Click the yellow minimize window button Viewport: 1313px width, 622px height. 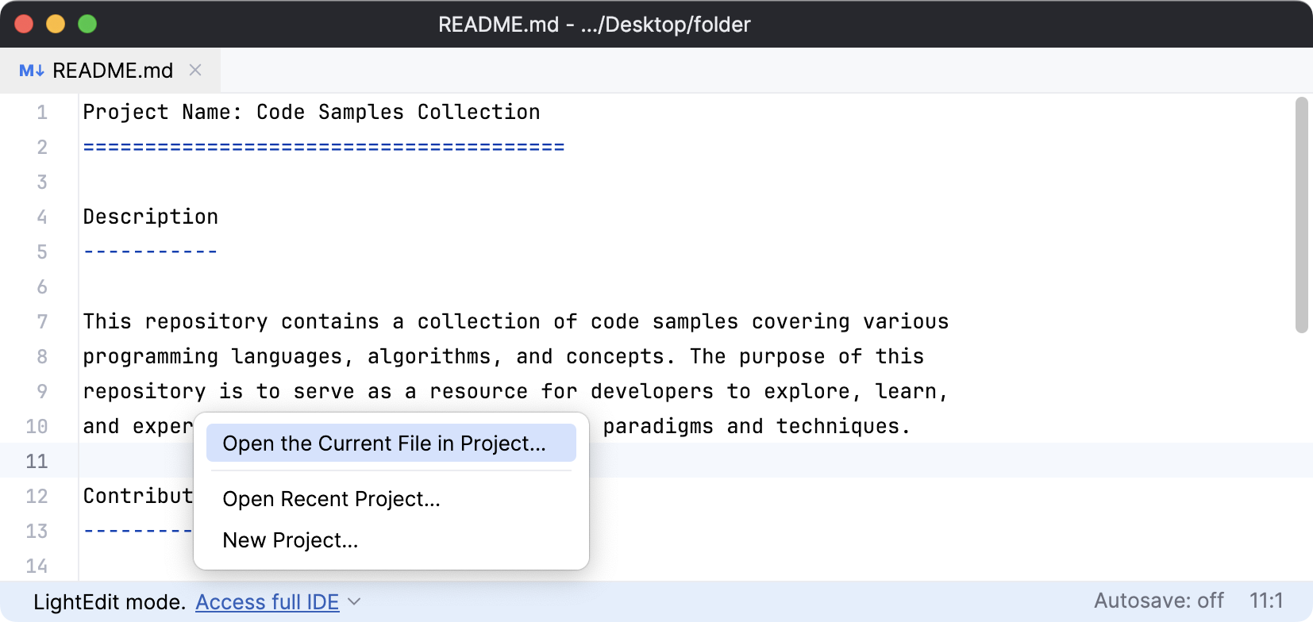click(56, 24)
